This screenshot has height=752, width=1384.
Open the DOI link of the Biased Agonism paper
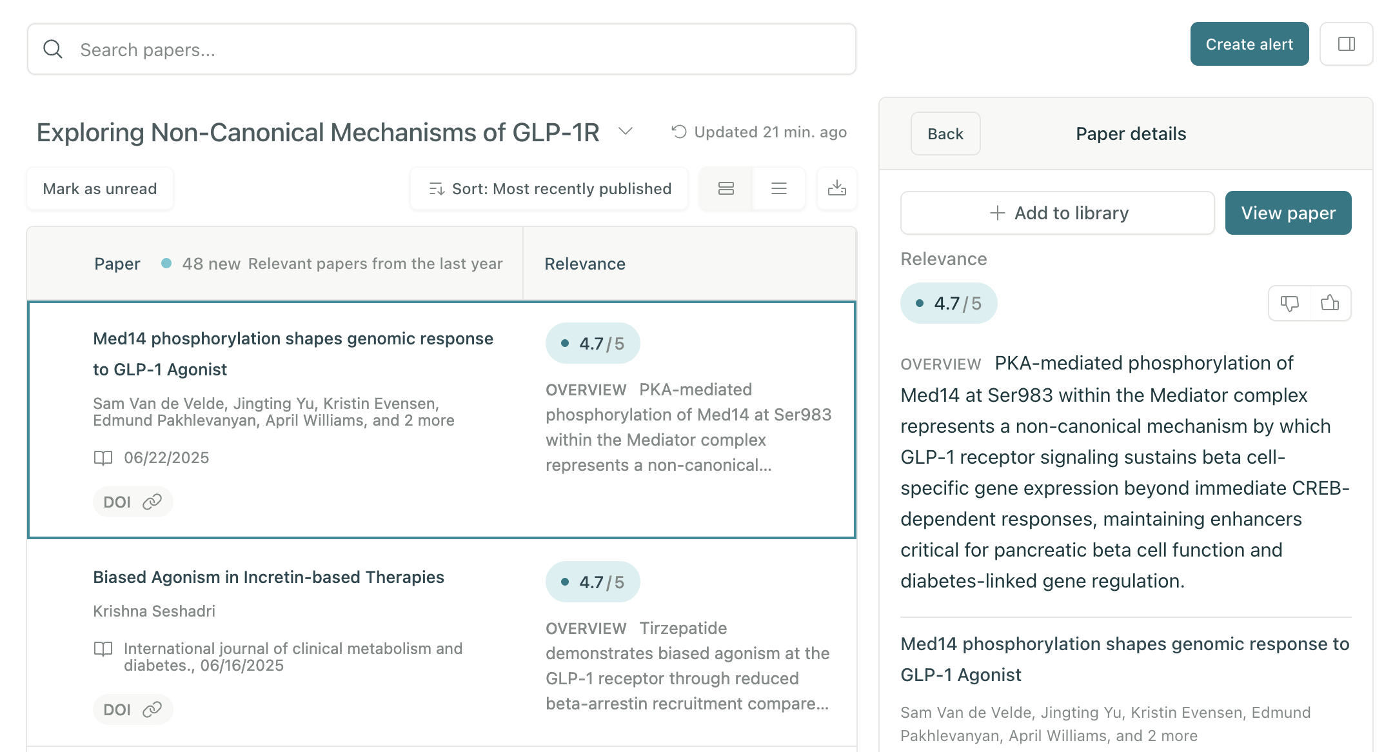tap(133, 709)
